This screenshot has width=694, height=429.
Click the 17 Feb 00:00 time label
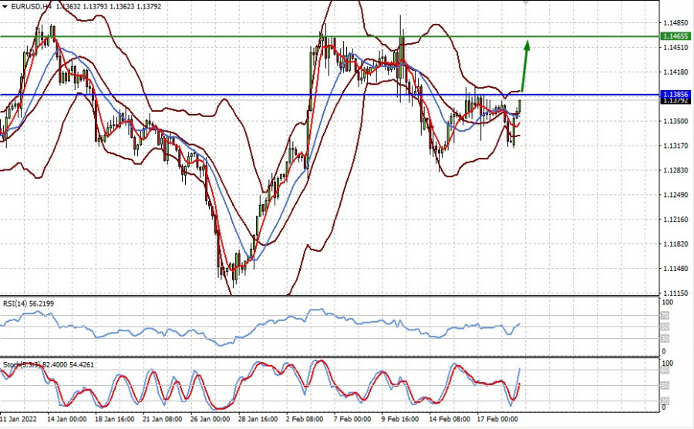pos(496,421)
